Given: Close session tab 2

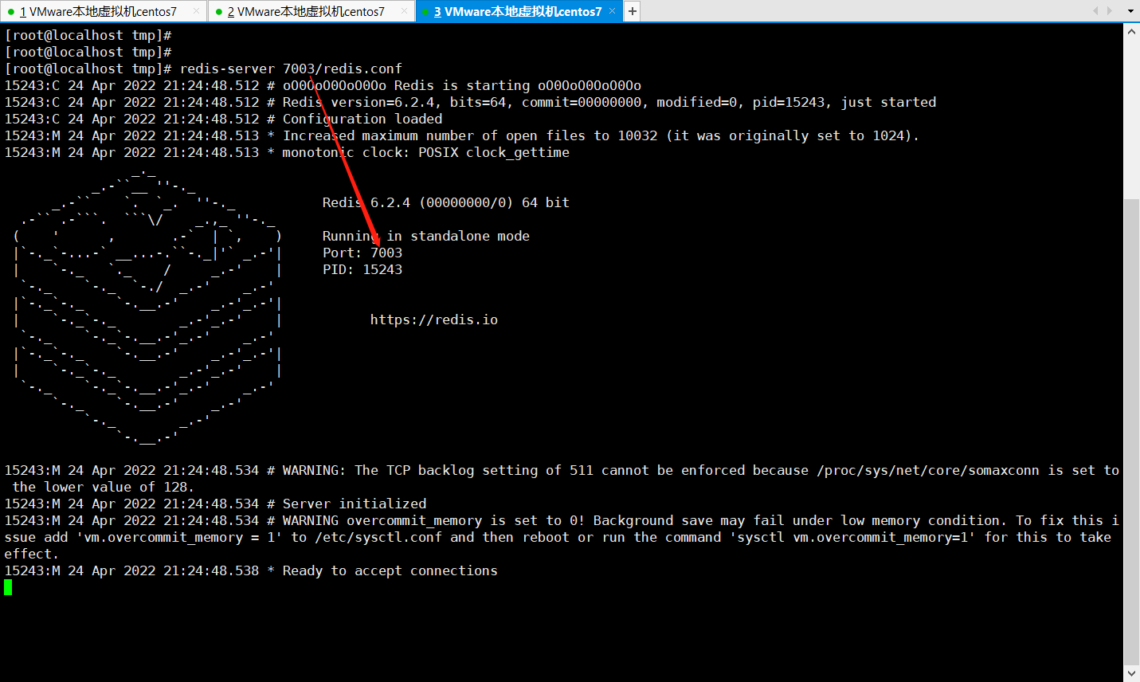Looking at the screenshot, I should pos(405,11).
